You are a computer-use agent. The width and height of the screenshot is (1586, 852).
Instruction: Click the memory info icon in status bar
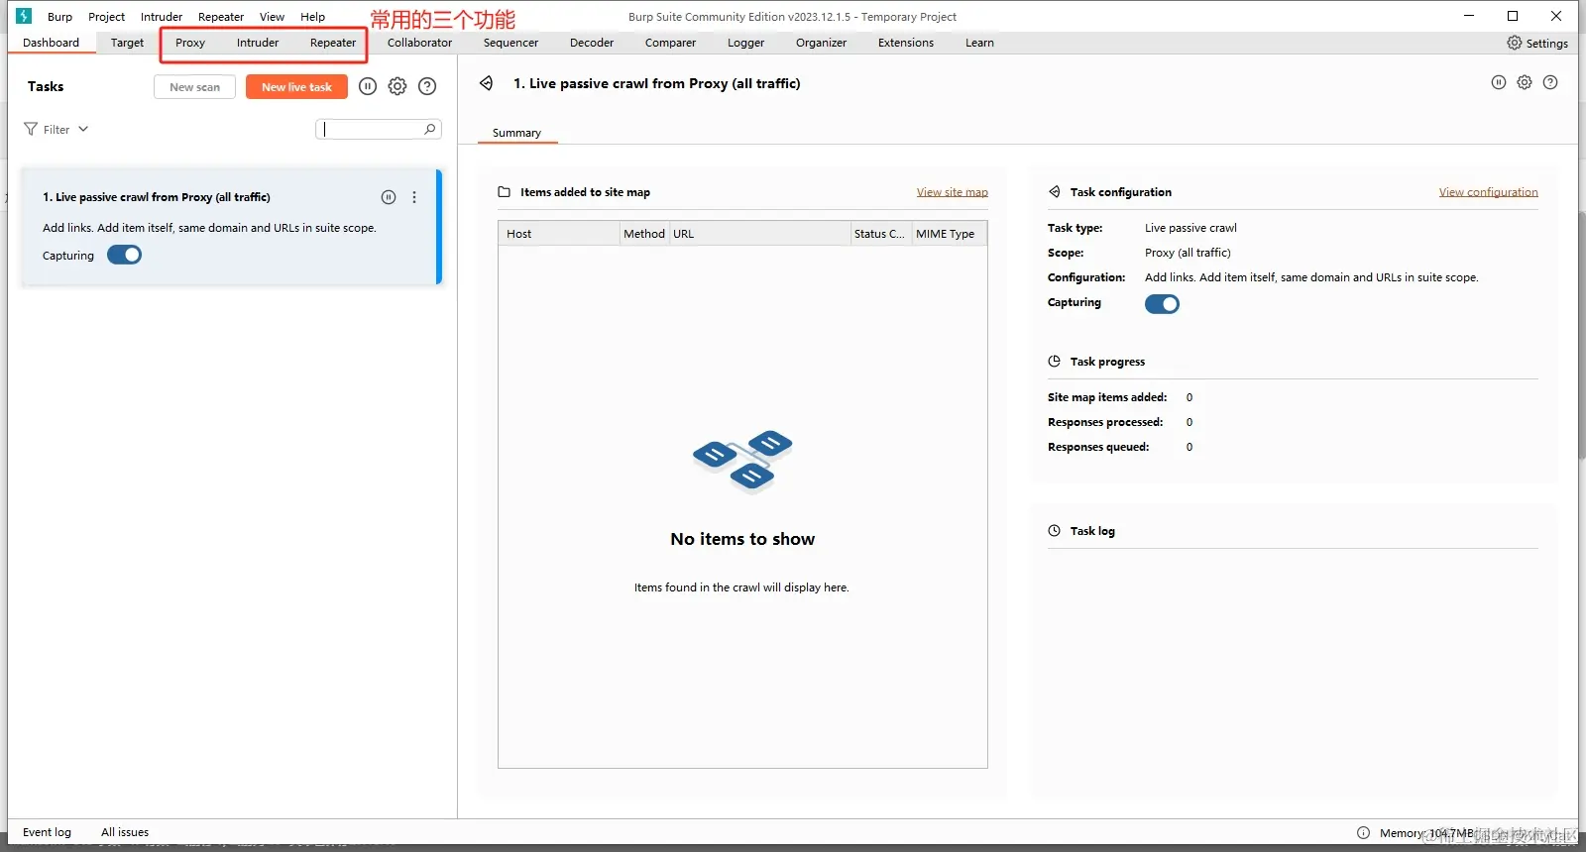pyautogui.click(x=1364, y=833)
